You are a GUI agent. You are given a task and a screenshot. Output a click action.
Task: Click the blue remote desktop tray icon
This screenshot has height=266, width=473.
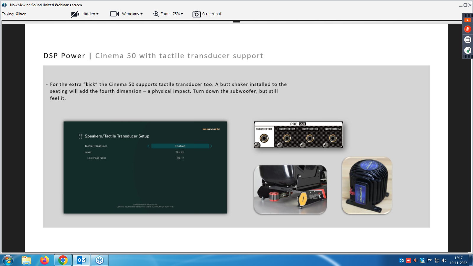tap(422, 260)
